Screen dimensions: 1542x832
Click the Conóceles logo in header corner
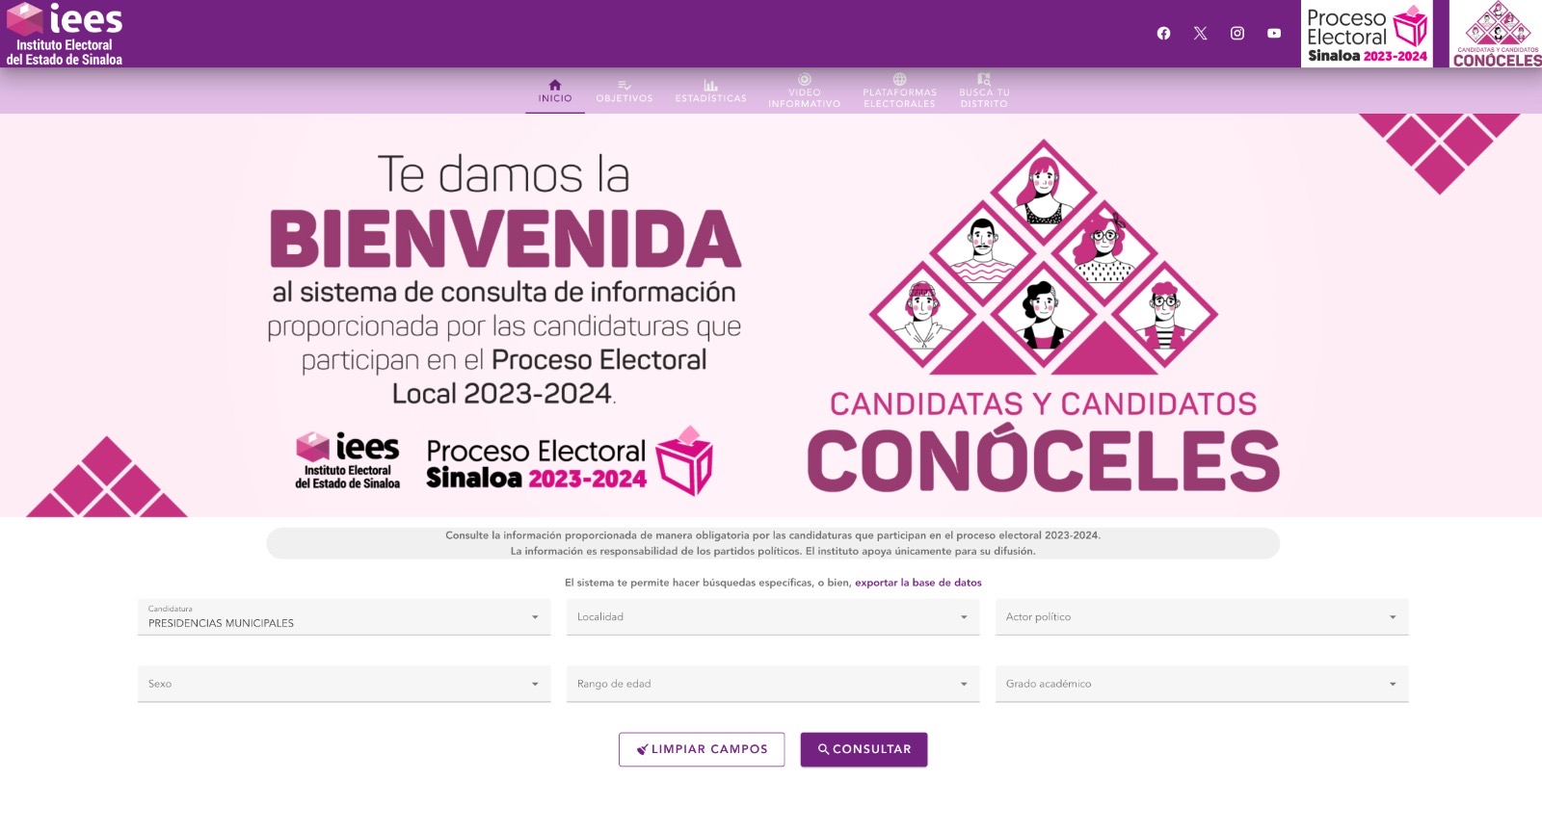pos(1497,34)
